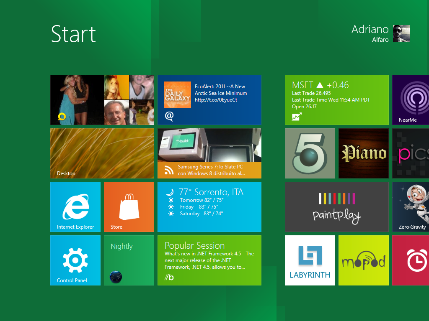Open the EcoAlert Daily Galaxy tweet tile
This screenshot has height=321, width=429.
point(209,100)
